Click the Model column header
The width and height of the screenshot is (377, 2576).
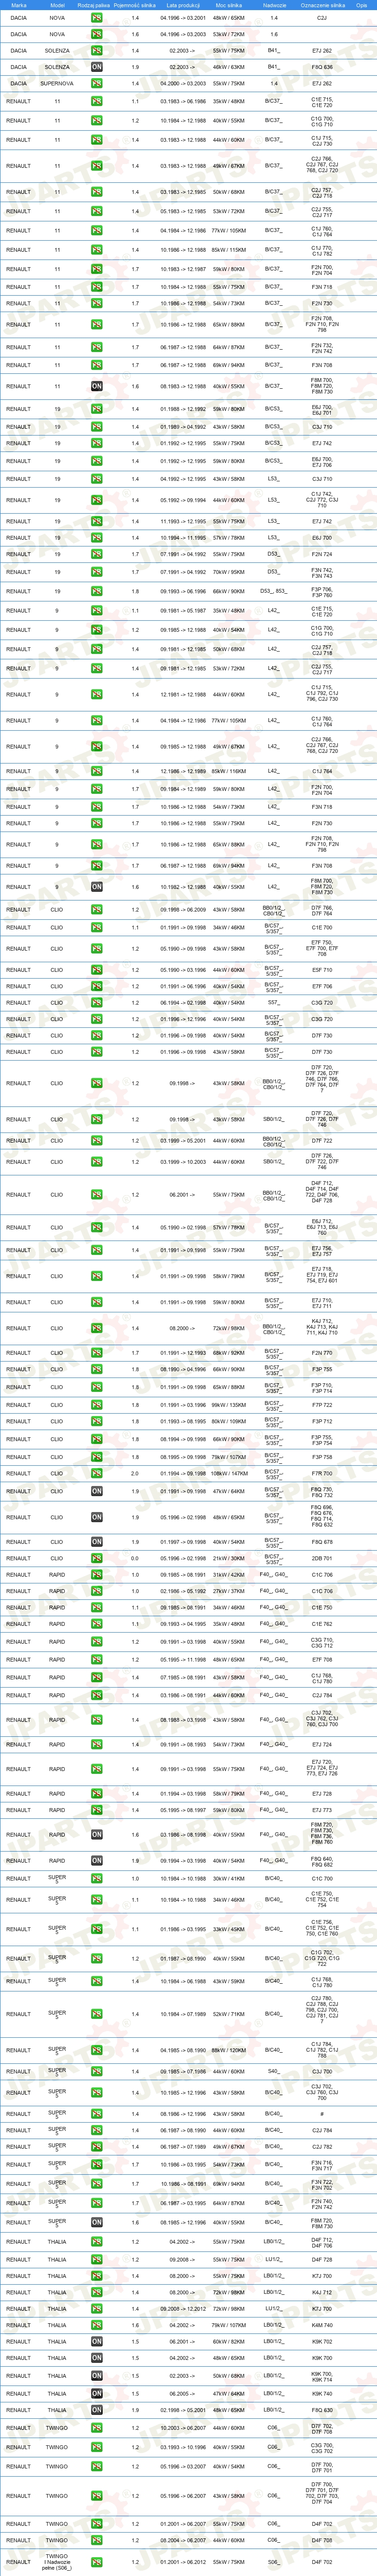(57, 5)
